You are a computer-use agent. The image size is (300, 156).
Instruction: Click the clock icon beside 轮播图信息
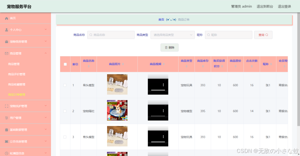point(6,153)
